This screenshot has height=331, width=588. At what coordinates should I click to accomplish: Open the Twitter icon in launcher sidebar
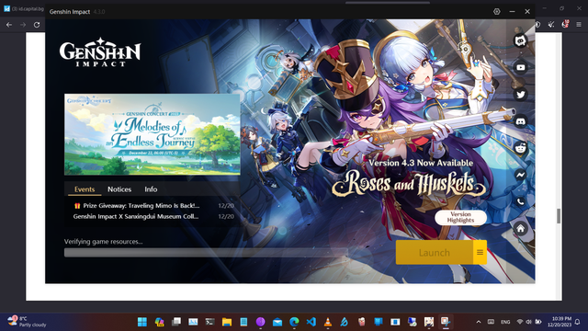point(521,95)
